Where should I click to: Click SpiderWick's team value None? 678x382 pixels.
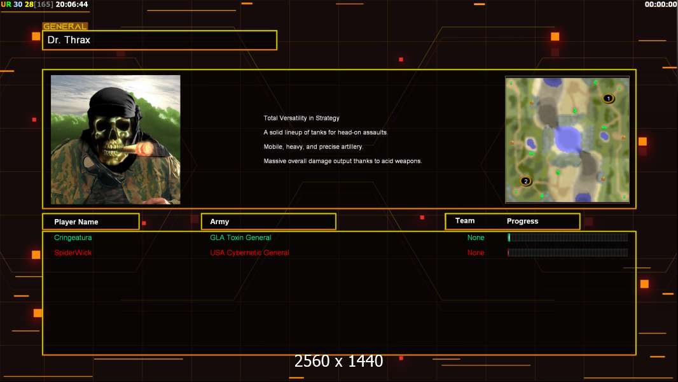(476, 253)
